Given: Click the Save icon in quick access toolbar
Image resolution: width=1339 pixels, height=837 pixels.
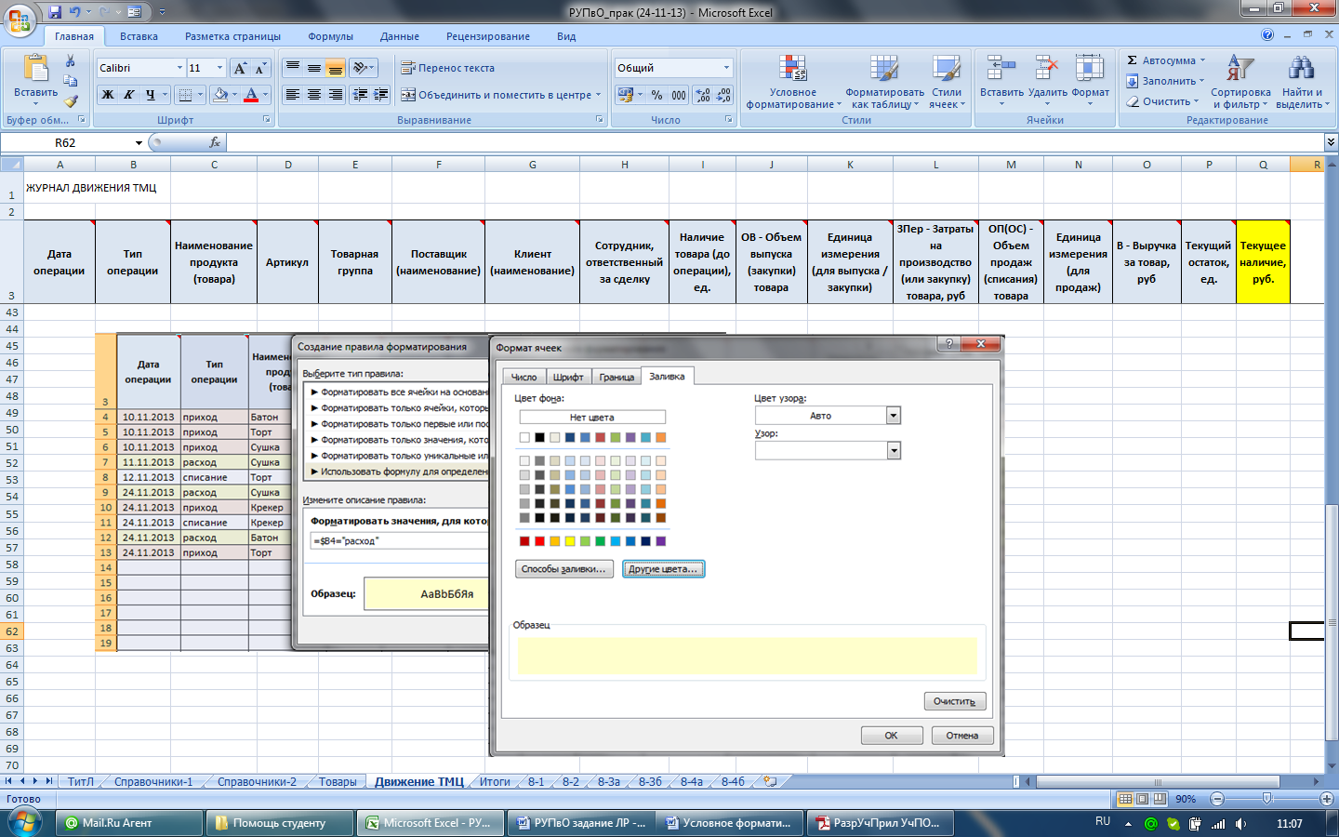Looking at the screenshot, I should coord(55,12).
